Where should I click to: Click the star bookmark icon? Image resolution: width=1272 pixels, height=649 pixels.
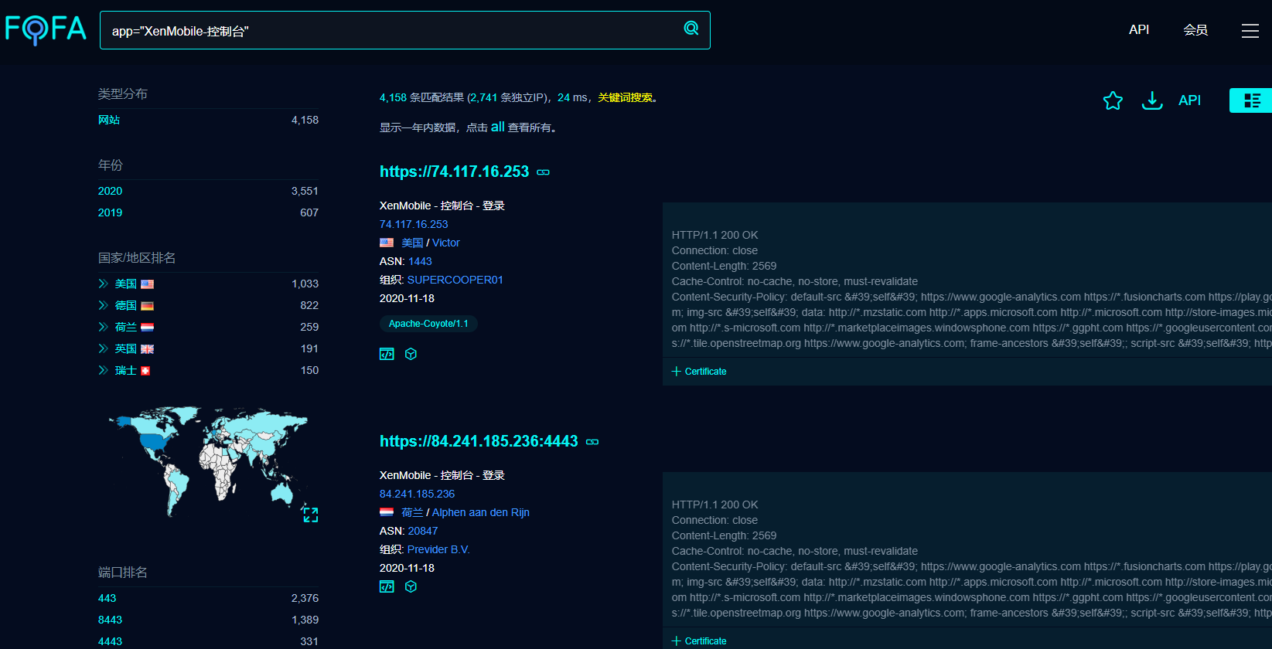(x=1113, y=100)
